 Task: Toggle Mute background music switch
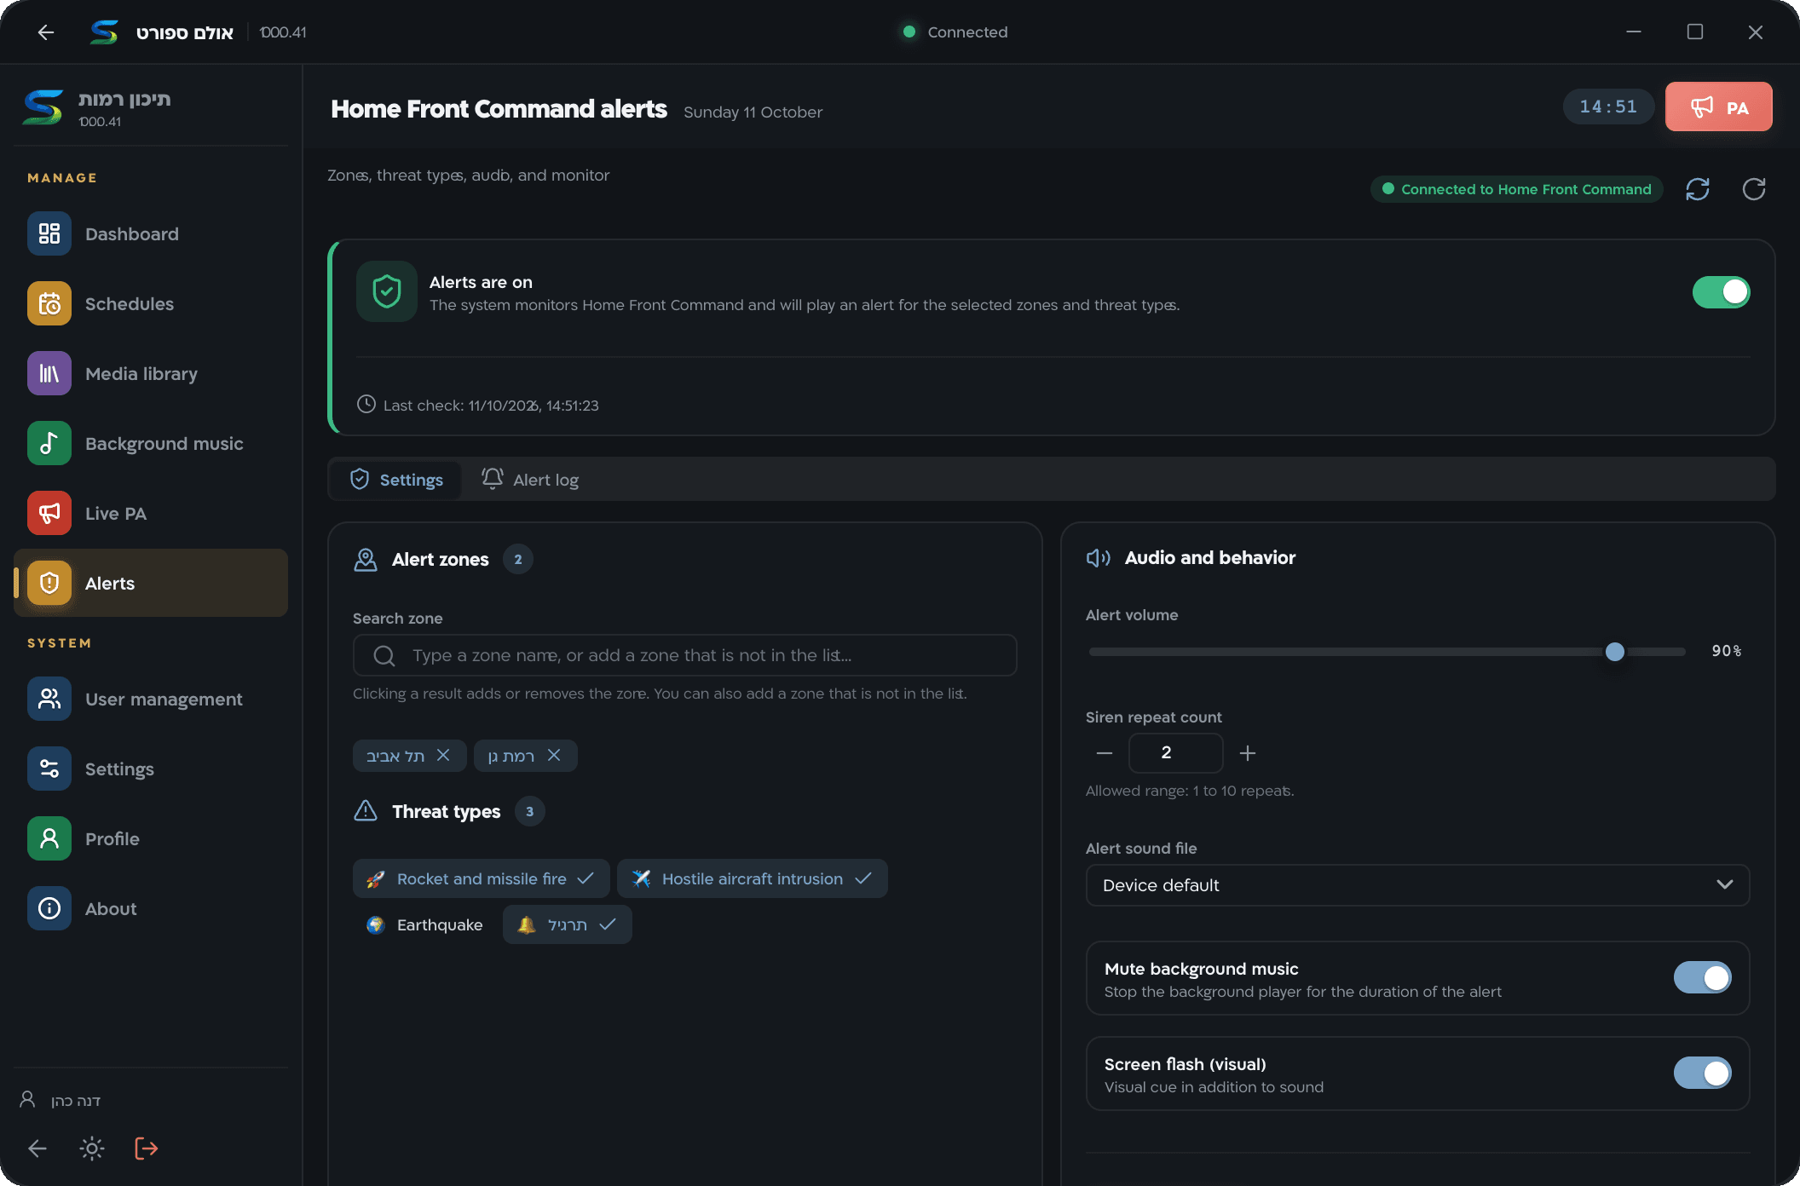[1703, 977]
